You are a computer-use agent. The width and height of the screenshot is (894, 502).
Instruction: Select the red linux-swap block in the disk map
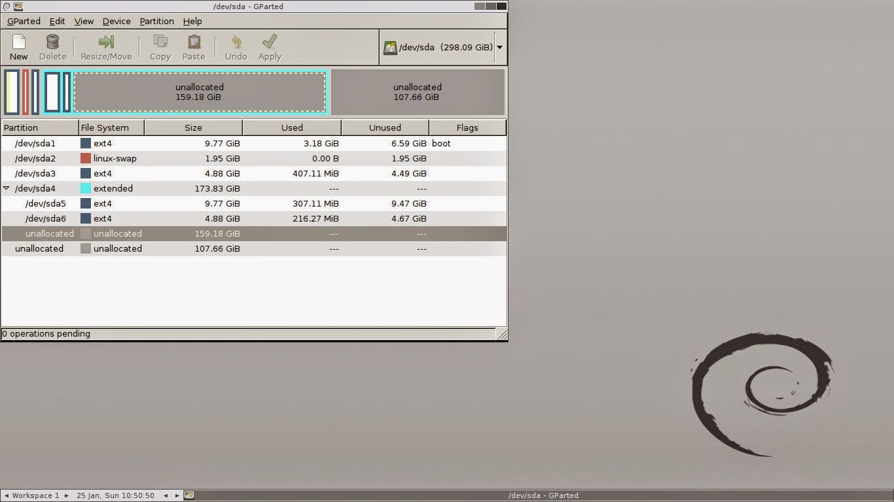[26, 92]
